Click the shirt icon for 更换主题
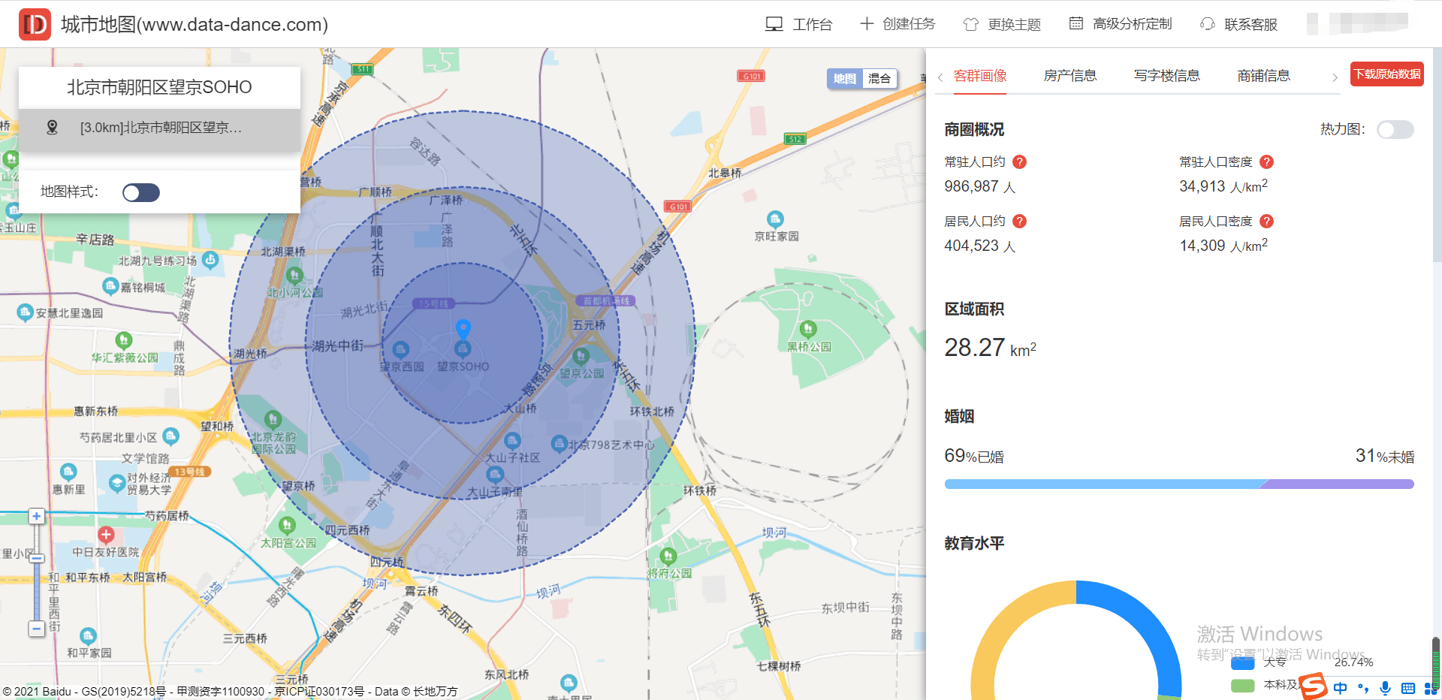This screenshot has width=1442, height=700. 971,24
